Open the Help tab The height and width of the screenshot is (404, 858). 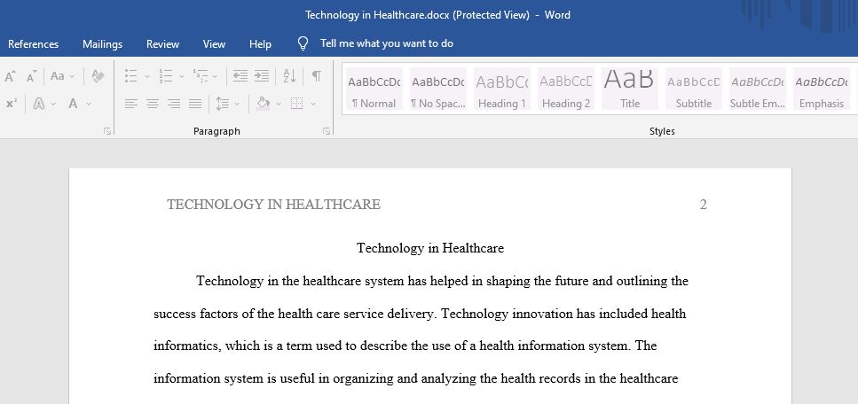pyautogui.click(x=261, y=44)
